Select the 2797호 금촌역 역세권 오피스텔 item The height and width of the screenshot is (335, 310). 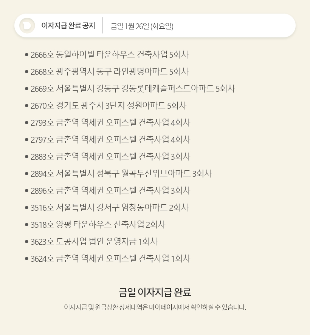(x=110, y=140)
